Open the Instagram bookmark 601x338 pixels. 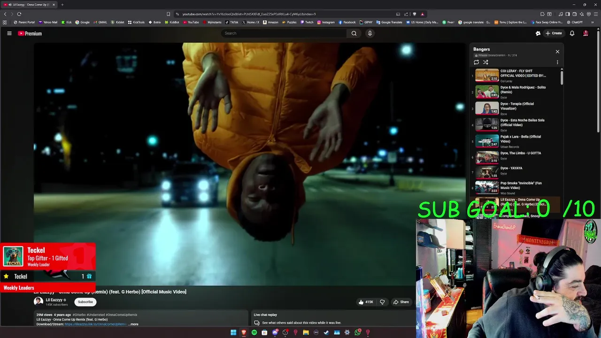tap(326, 22)
